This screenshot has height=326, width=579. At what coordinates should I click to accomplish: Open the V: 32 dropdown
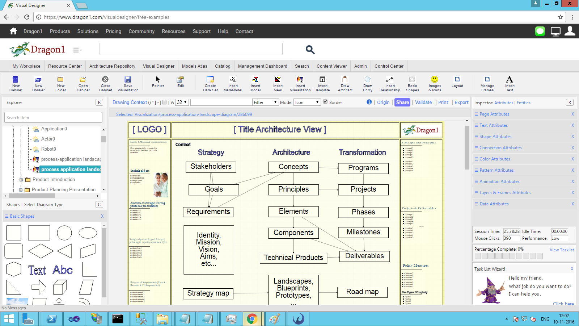182,103
